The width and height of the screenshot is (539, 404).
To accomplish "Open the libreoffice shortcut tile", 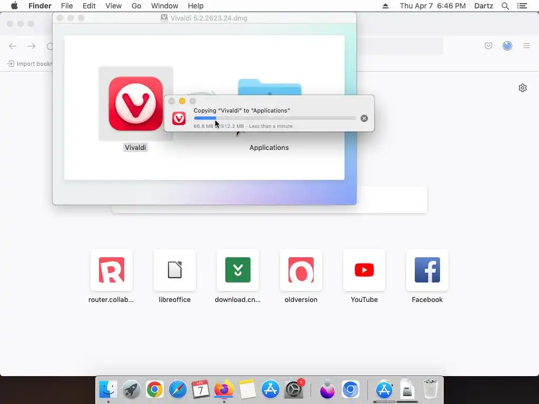I will tap(175, 270).
